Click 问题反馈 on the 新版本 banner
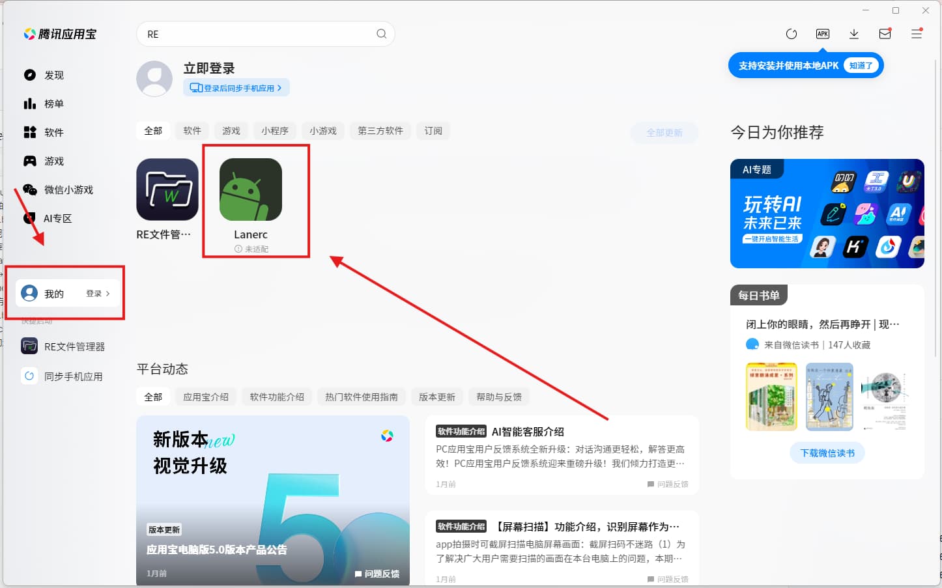 377,574
